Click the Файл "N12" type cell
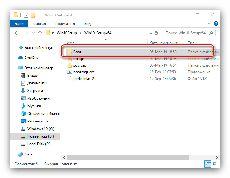The height and width of the screenshot is (178, 230). (x=198, y=79)
